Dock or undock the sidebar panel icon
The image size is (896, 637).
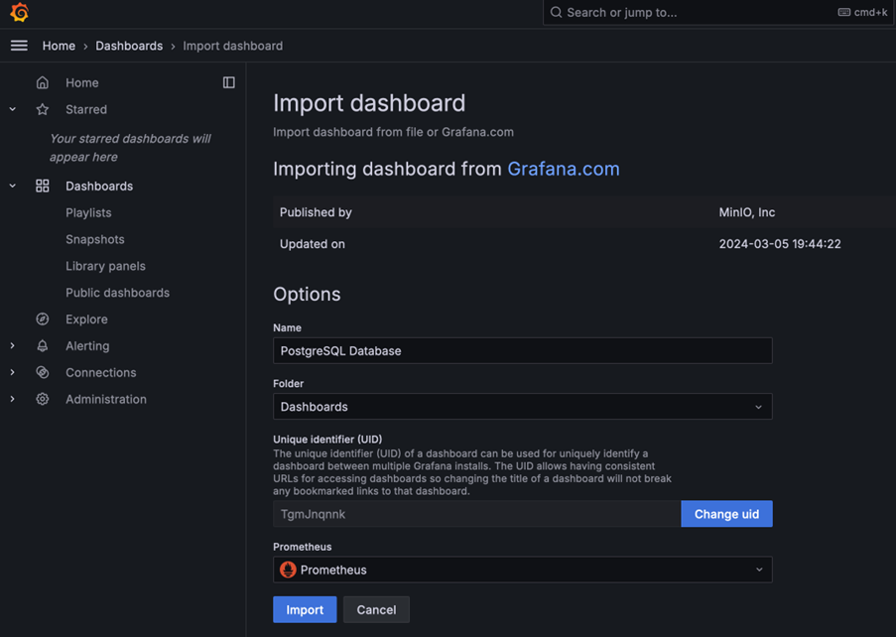click(x=228, y=82)
